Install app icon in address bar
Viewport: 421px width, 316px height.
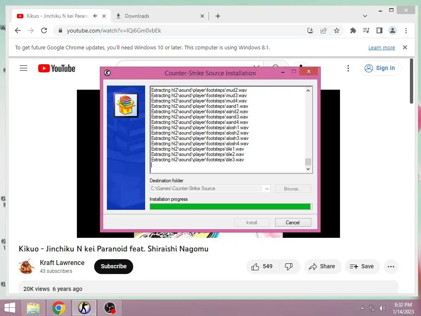pyautogui.click(x=310, y=30)
